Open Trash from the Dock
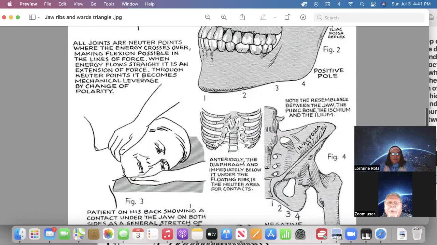The width and height of the screenshot is (437, 245). tap(417, 234)
